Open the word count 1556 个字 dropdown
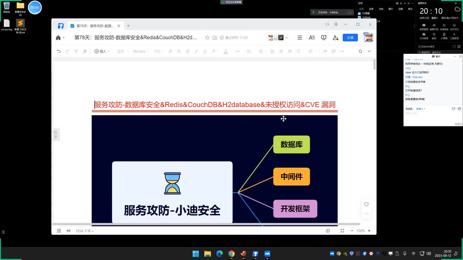Image resolution: width=463 pixels, height=260 pixels. click(x=84, y=231)
